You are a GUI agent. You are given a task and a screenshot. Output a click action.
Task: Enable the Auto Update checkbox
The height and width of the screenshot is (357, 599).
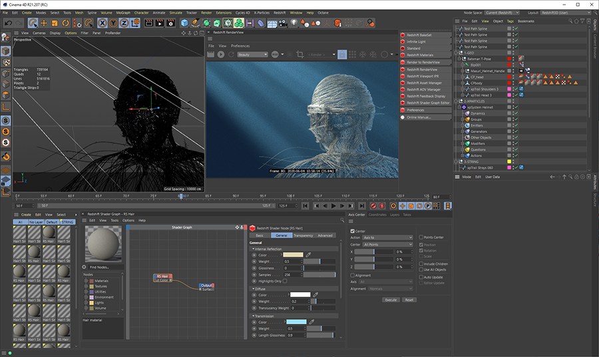coord(421,276)
